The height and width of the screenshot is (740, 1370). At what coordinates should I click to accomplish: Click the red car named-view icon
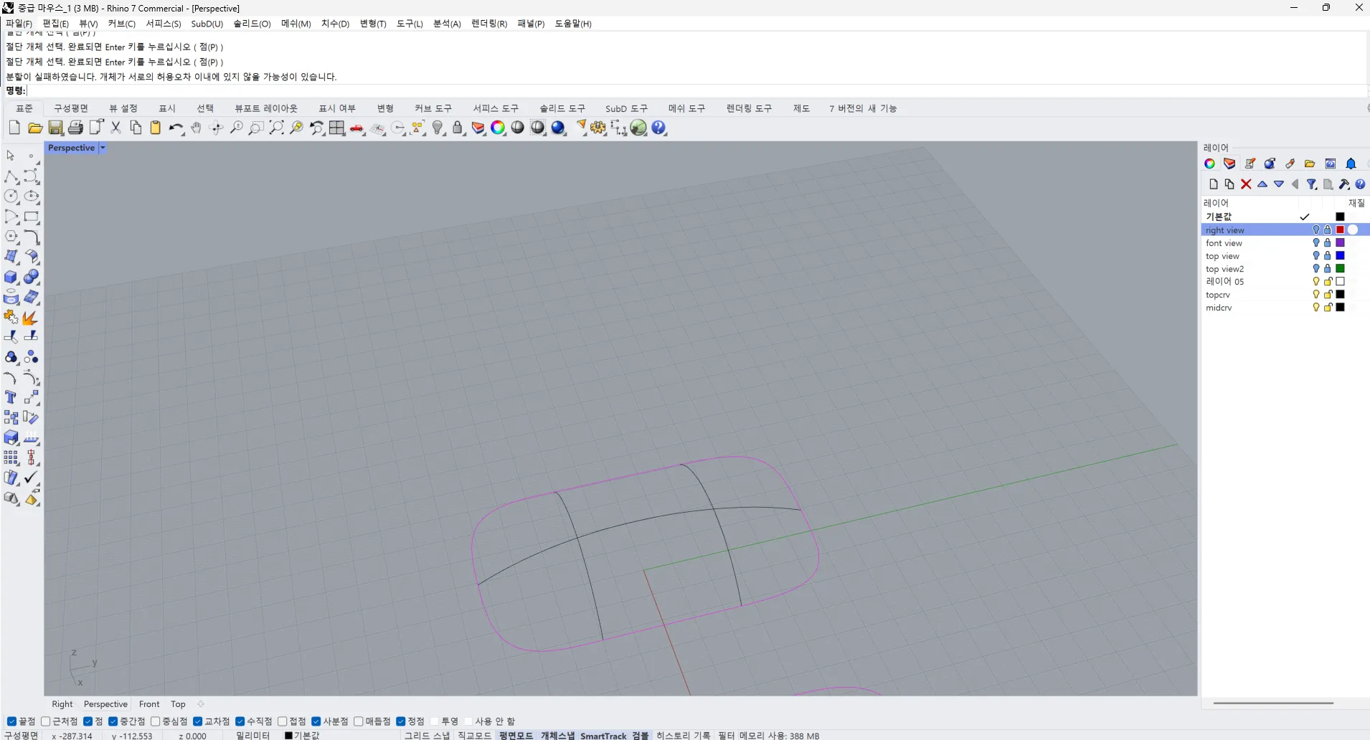click(356, 128)
